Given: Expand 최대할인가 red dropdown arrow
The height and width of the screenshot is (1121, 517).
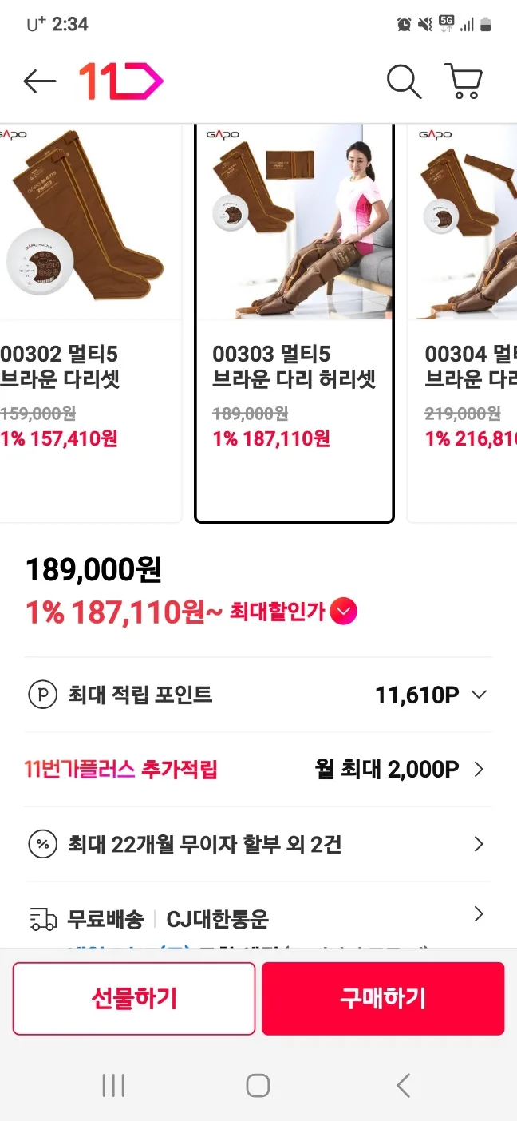Looking at the screenshot, I should pyautogui.click(x=344, y=612).
